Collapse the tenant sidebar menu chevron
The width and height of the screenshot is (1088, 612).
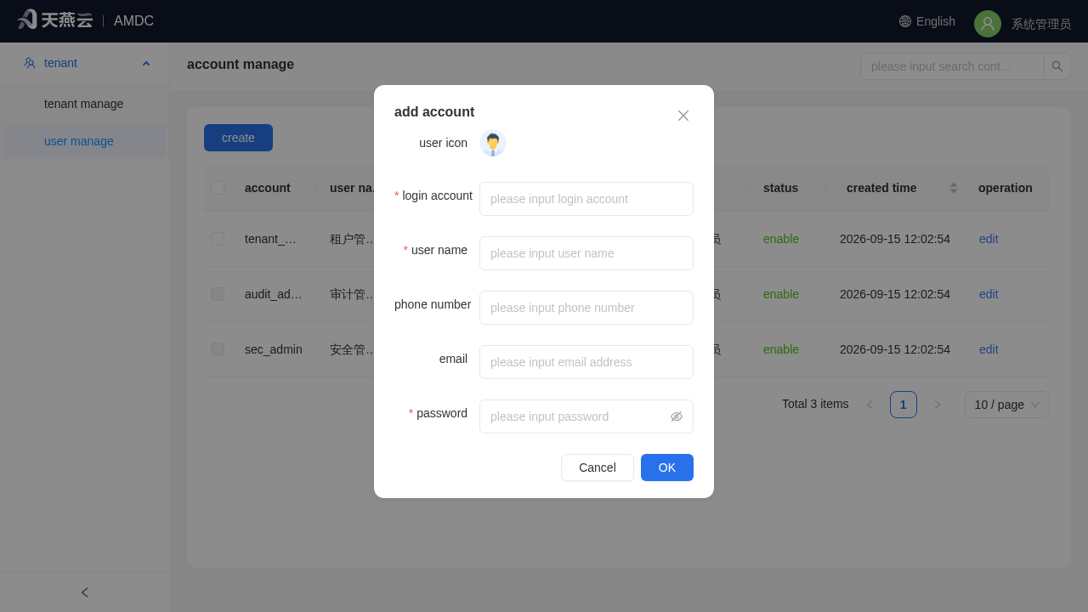pos(146,63)
